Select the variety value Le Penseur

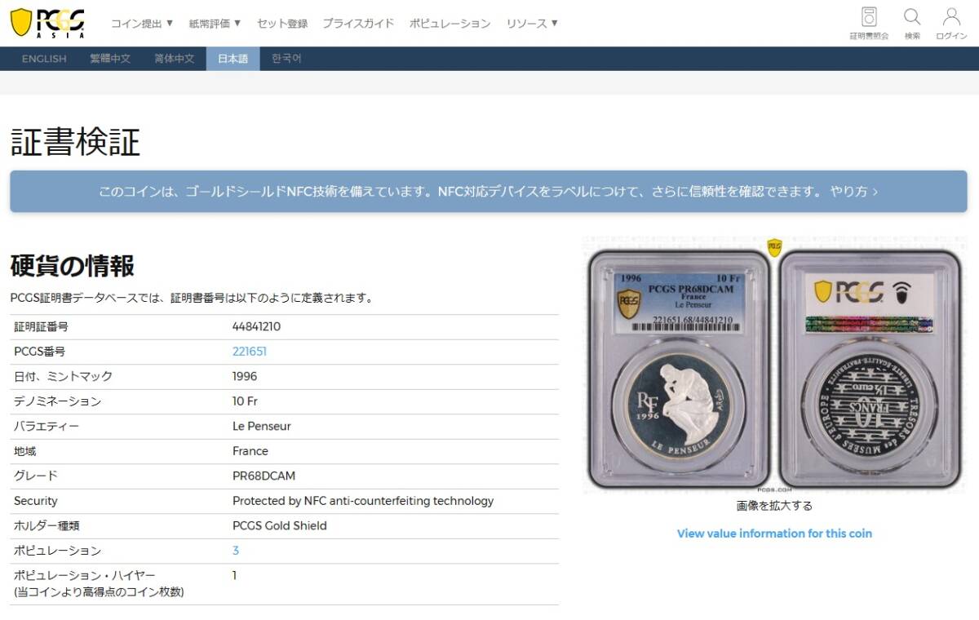tap(262, 426)
